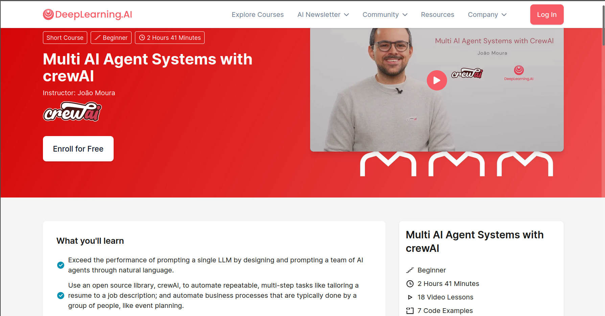
Task: Click DeepLearning.AI logo in video thumbnail
Action: coord(519,73)
